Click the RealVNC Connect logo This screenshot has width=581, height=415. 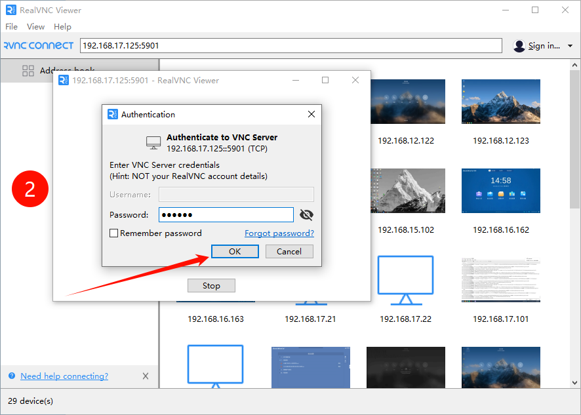point(38,46)
